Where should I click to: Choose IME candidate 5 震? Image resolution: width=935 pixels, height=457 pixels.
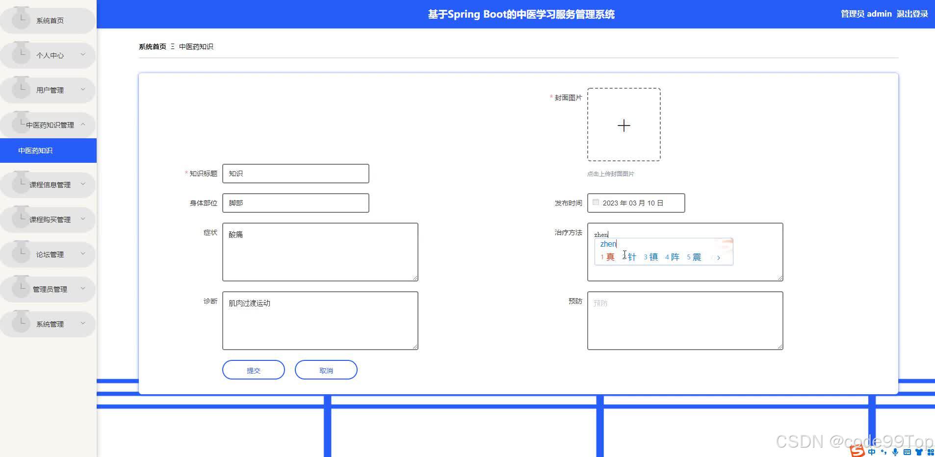pos(694,257)
